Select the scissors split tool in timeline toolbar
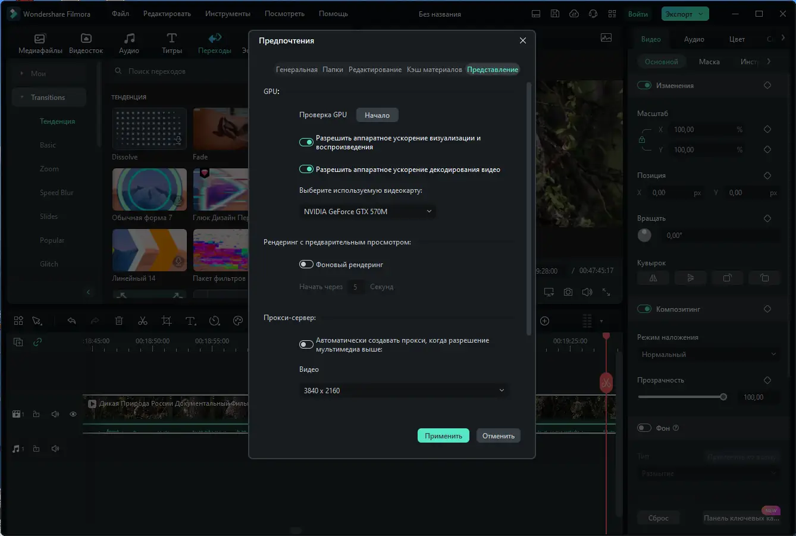The image size is (796, 536). point(143,321)
